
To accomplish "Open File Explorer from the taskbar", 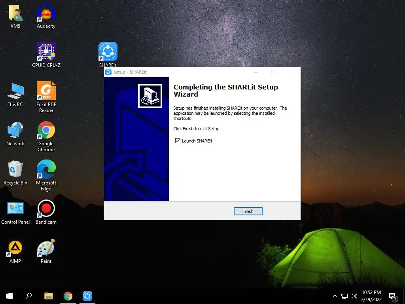I will click(x=48, y=296).
